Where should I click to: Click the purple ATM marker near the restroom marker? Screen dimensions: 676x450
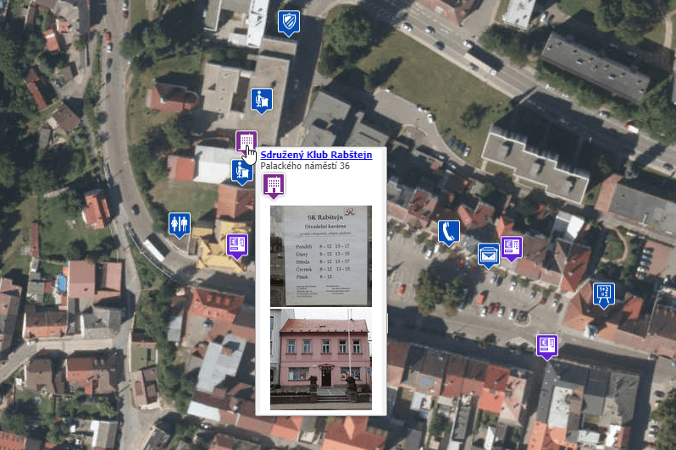coord(237,246)
